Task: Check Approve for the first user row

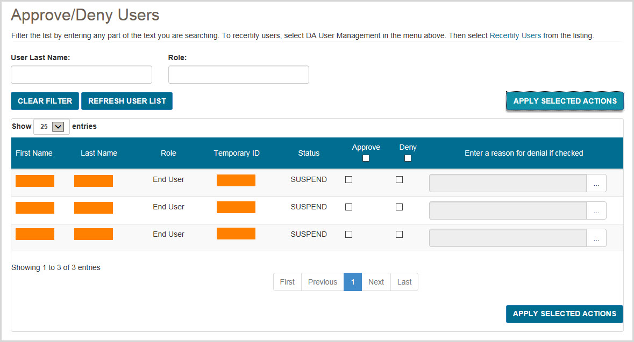Action: point(348,180)
